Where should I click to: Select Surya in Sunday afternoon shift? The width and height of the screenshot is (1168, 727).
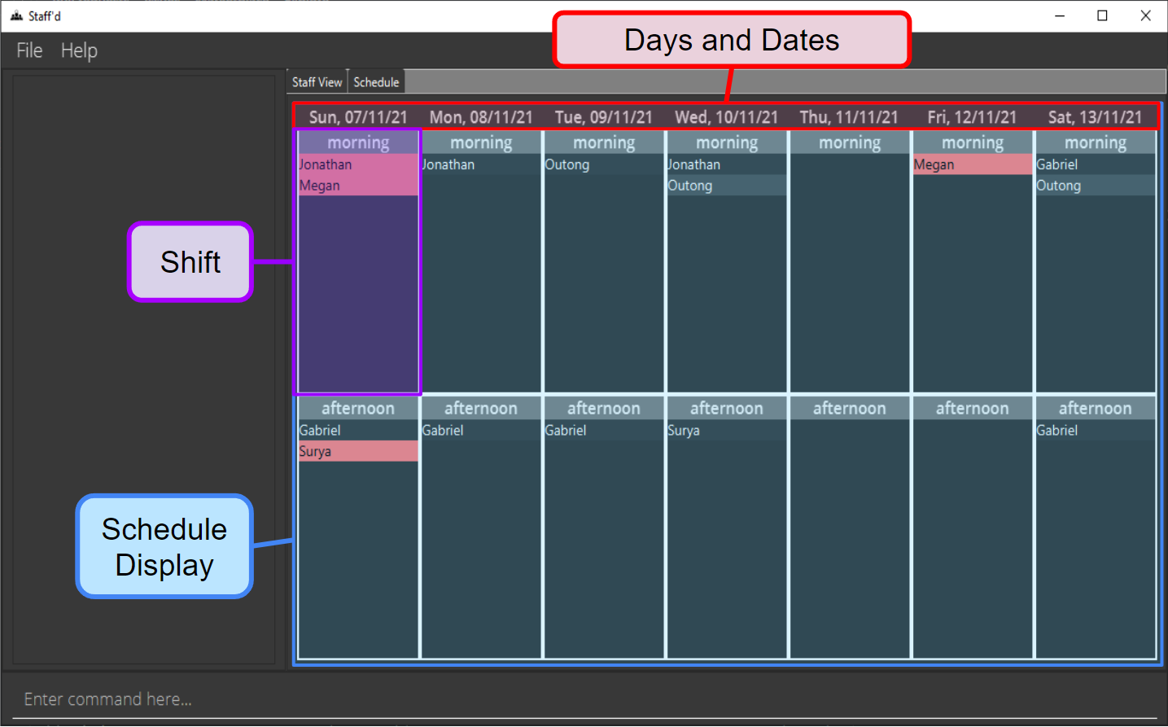(x=358, y=451)
